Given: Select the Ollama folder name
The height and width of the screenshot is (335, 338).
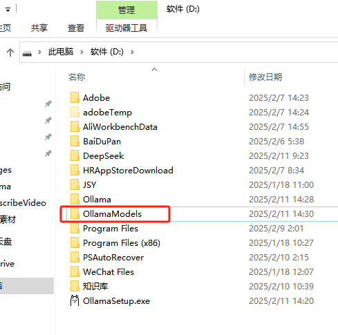Looking at the screenshot, I should click(97, 200).
